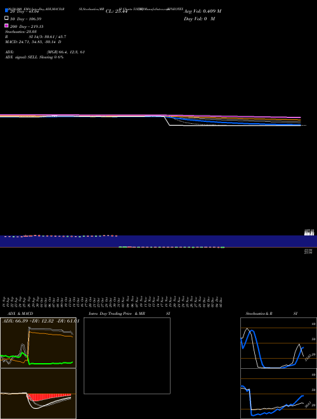Click the 'Day Vol: 0 M' label

[199, 18]
